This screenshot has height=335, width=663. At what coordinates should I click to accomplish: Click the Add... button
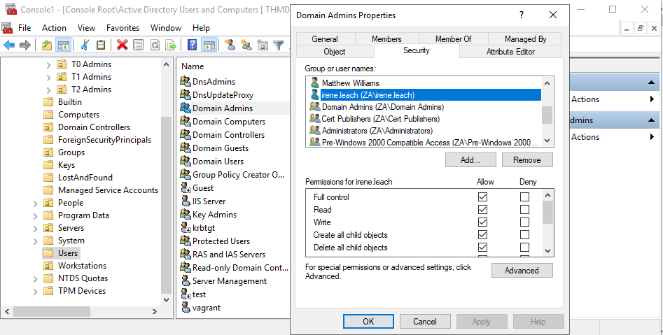click(470, 160)
